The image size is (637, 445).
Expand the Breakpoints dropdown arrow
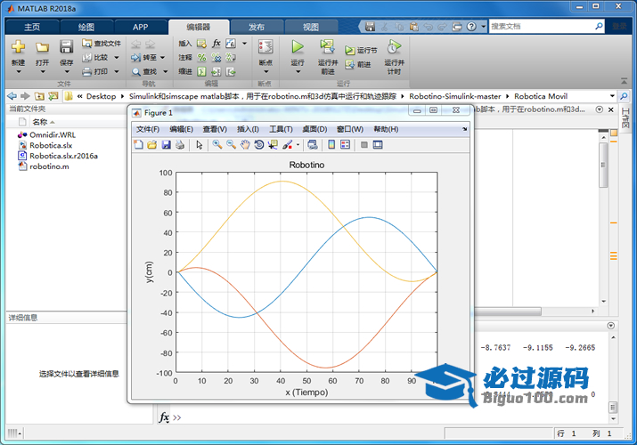coord(266,72)
